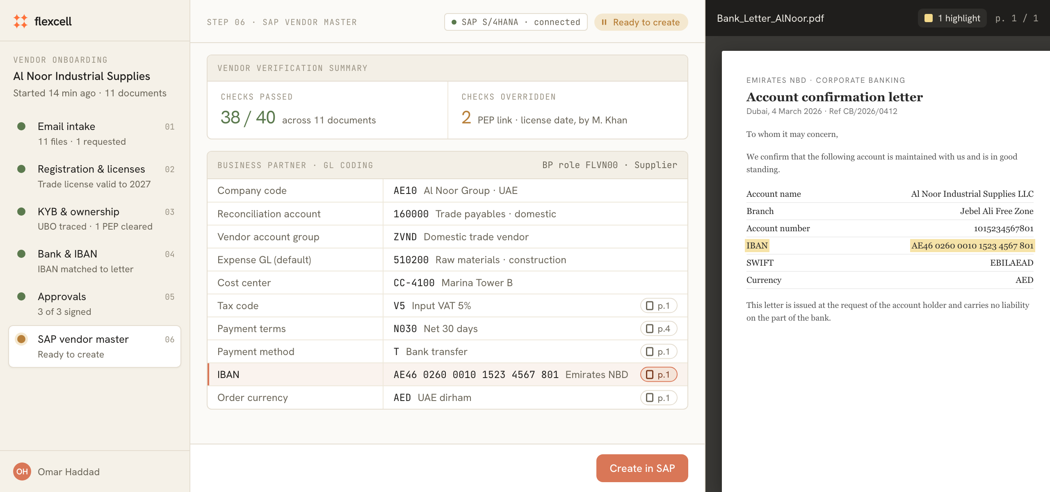
Task: Click the BP role FLVN00 Supplier label
Action: point(609,165)
